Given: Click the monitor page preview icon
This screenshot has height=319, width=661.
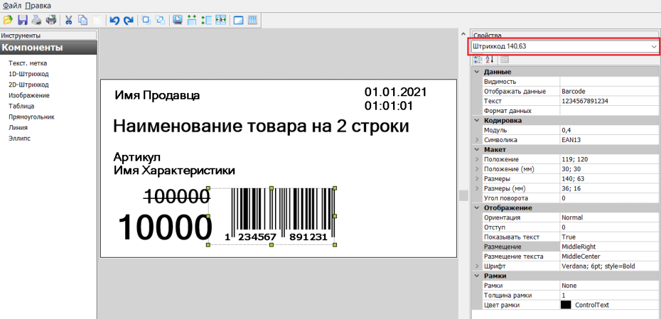Looking at the screenshot, I should (x=178, y=20).
